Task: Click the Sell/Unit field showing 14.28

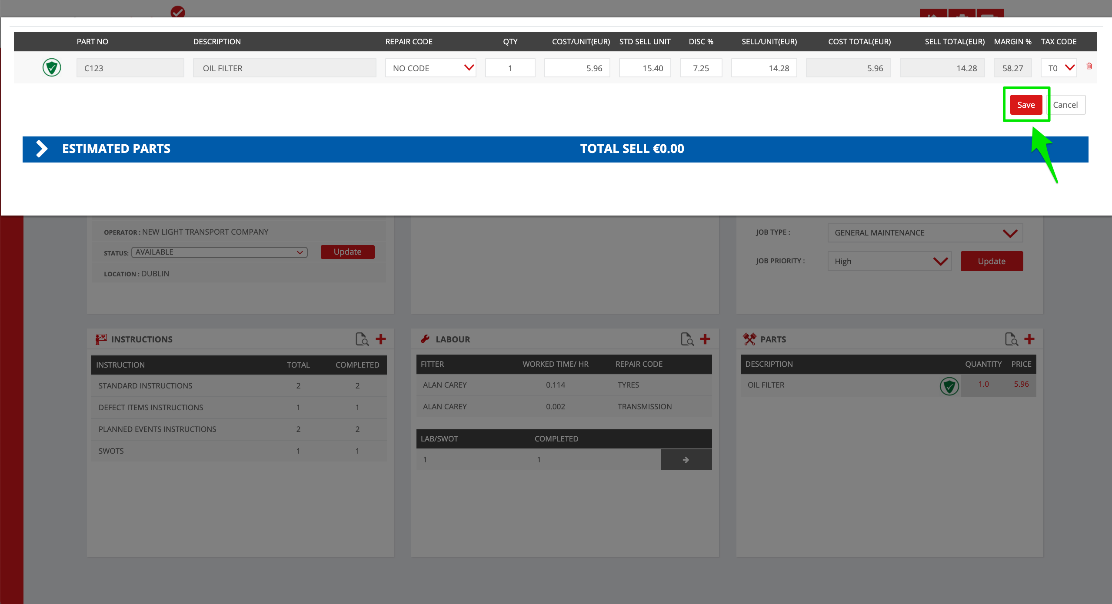Action: [764, 68]
